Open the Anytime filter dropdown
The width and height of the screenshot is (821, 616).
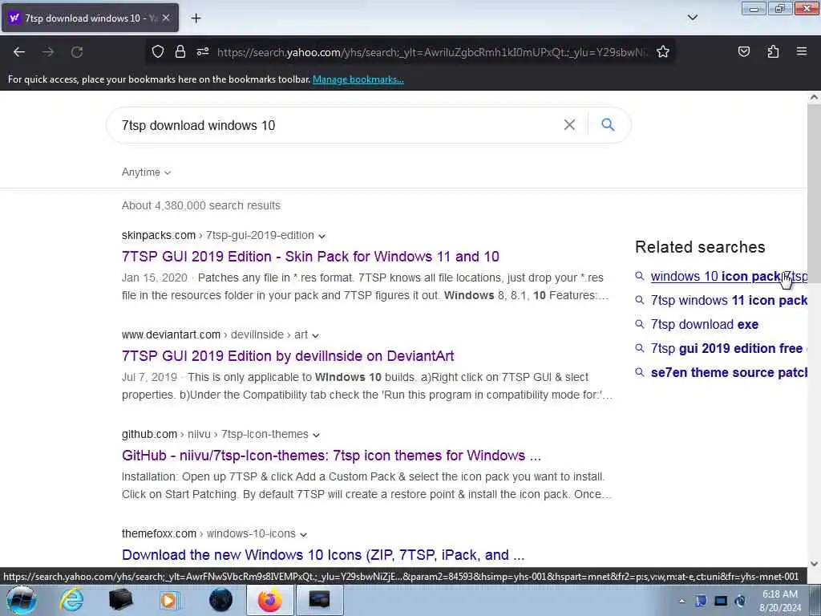(x=146, y=172)
